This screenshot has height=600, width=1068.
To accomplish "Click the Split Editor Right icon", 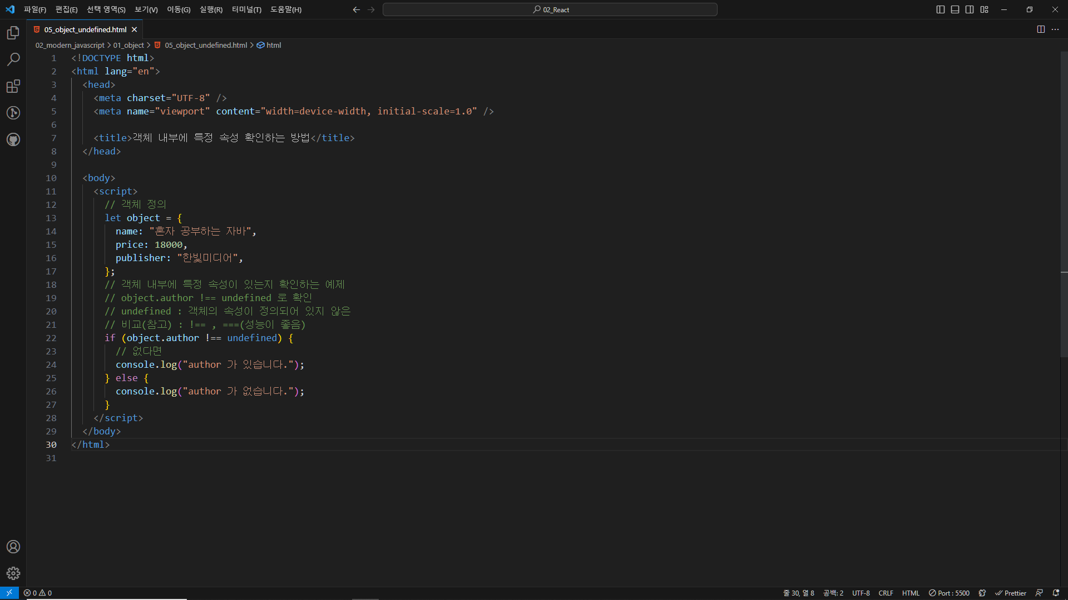I will click(x=1041, y=29).
